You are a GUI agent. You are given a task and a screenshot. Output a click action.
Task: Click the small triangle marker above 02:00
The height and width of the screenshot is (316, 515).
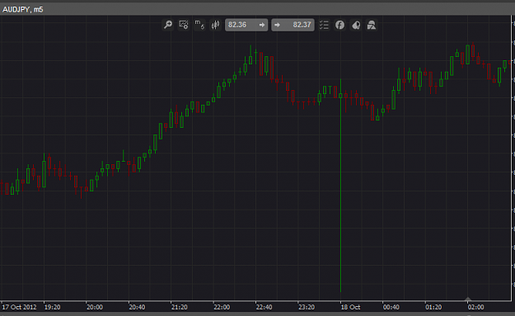(x=468, y=299)
